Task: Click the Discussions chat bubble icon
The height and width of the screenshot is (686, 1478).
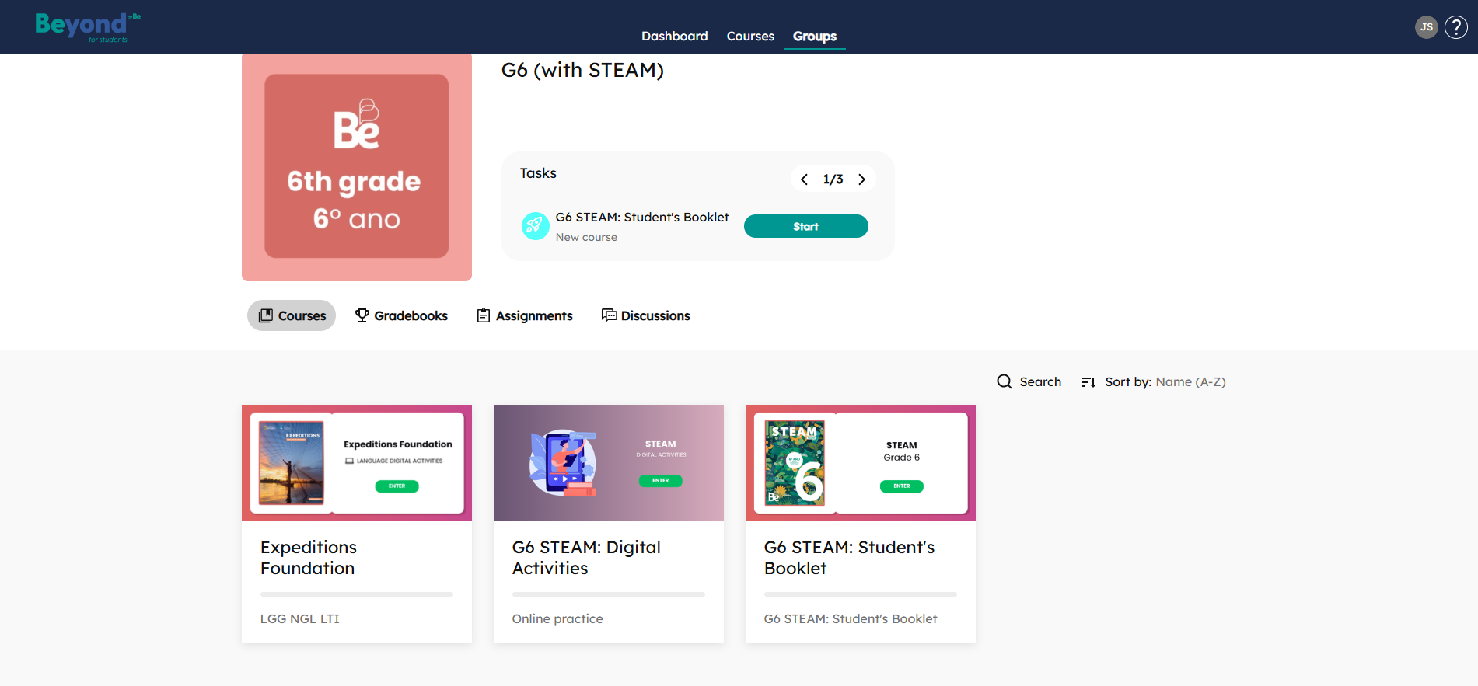Action: (609, 315)
